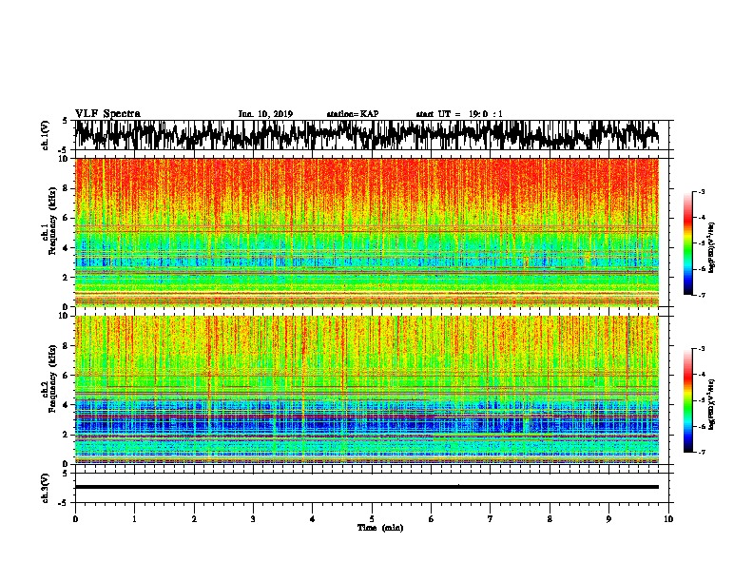The image size is (753, 582).
Task: Click the time axis tick label 4
Action: (x=313, y=519)
